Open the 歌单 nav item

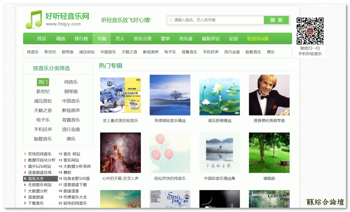coord(165,39)
